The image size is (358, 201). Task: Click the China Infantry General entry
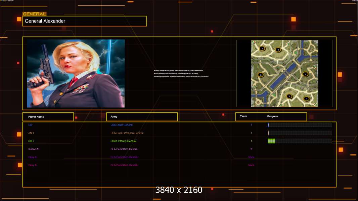pyautogui.click(x=123, y=141)
